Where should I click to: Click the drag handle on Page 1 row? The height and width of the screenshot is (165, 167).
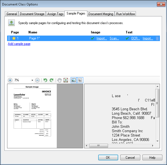pyautogui.click(x=9, y=38)
